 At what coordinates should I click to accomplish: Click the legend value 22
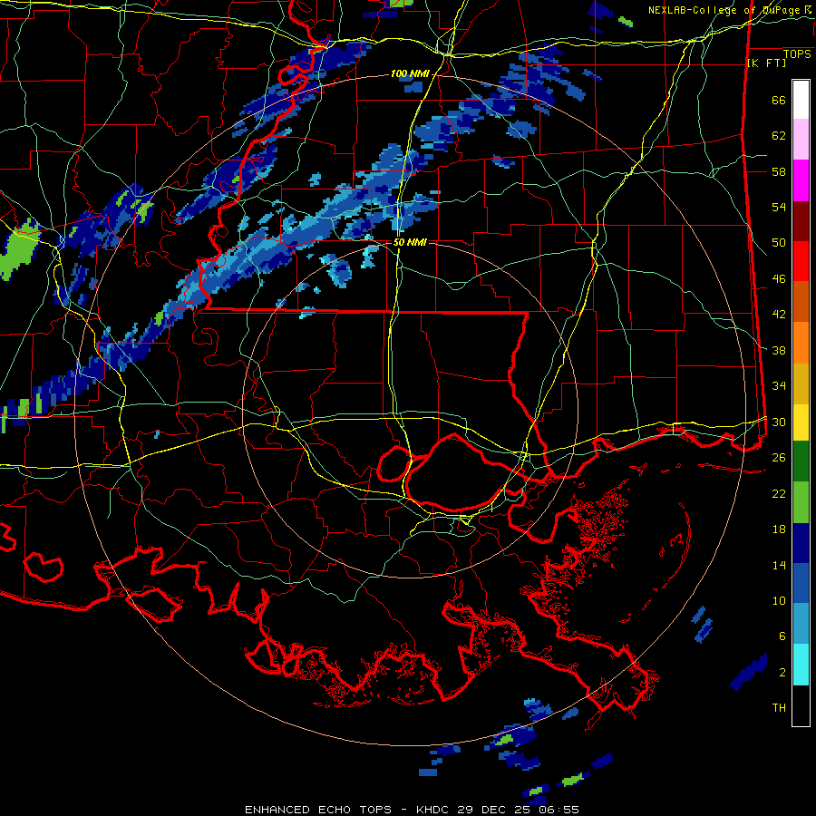779,494
